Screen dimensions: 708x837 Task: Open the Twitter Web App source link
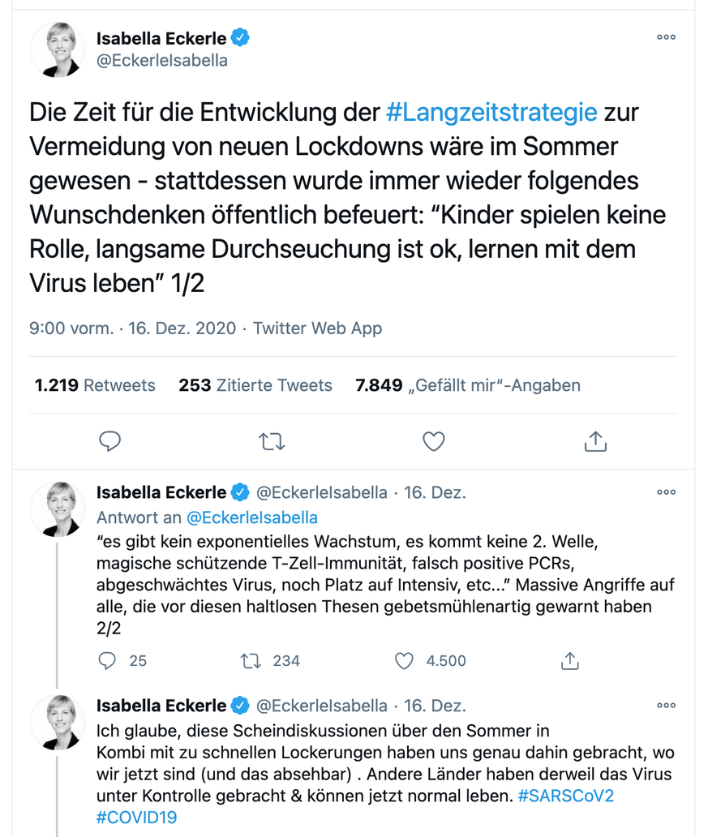(x=317, y=328)
